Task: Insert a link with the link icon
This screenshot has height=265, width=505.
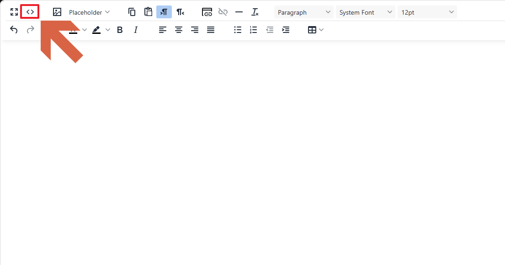Action: [207, 12]
